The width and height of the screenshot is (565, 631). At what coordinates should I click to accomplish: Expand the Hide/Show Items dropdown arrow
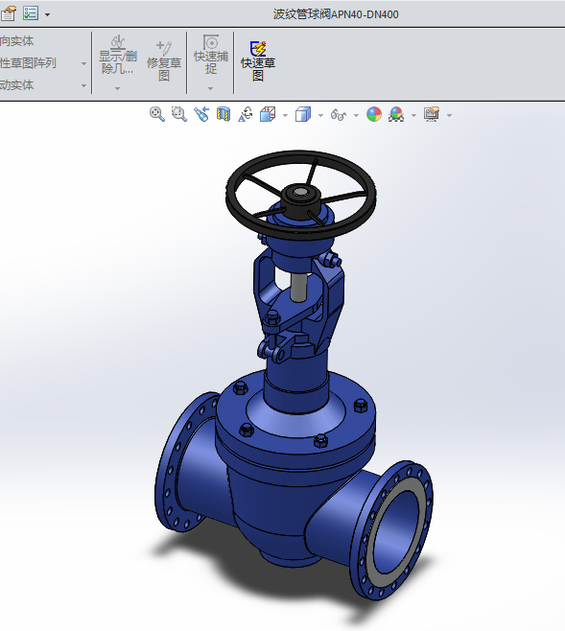[x=356, y=115]
